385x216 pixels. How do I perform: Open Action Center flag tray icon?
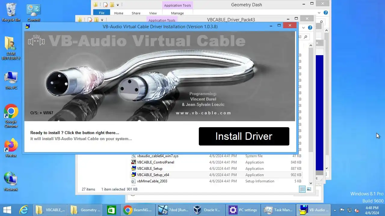pyautogui.click(x=342, y=210)
